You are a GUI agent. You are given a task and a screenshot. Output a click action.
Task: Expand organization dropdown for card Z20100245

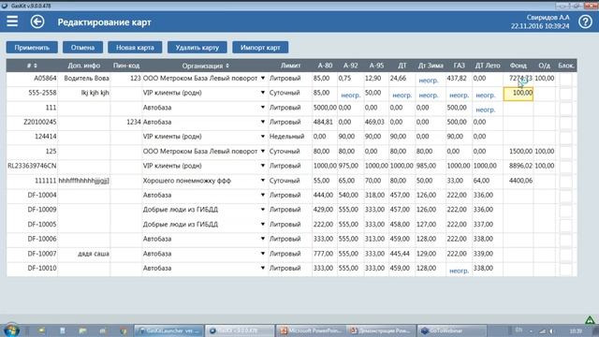[263, 122]
